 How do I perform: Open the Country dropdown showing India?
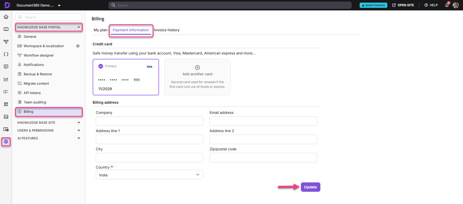tap(149, 175)
